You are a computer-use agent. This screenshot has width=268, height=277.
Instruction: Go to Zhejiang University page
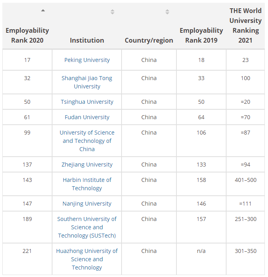pyautogui.click(x=87, y=165)
